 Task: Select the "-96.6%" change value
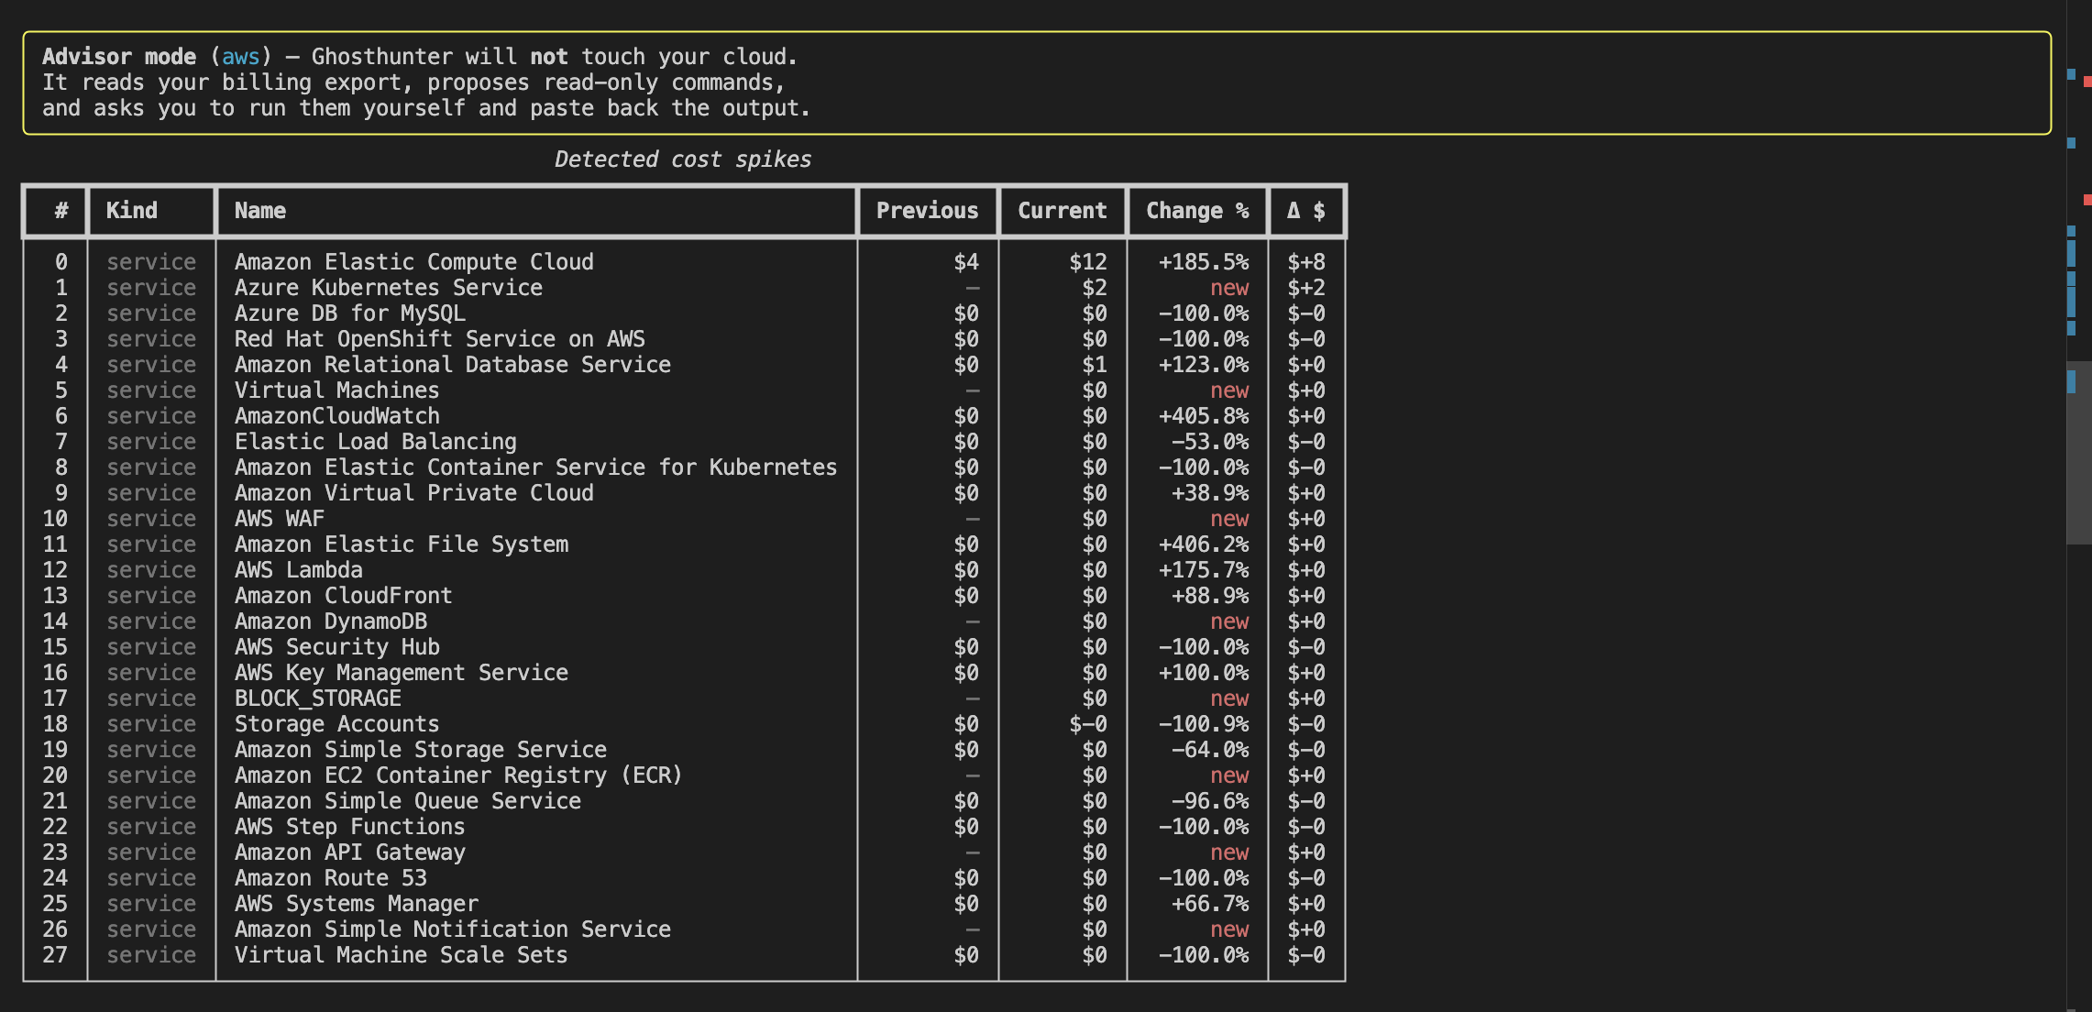pos(1210,801)
